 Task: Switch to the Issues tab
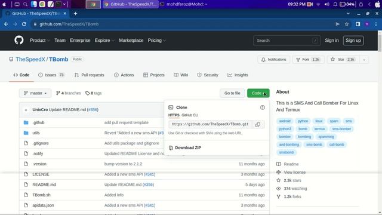click(x=51, y=75)
